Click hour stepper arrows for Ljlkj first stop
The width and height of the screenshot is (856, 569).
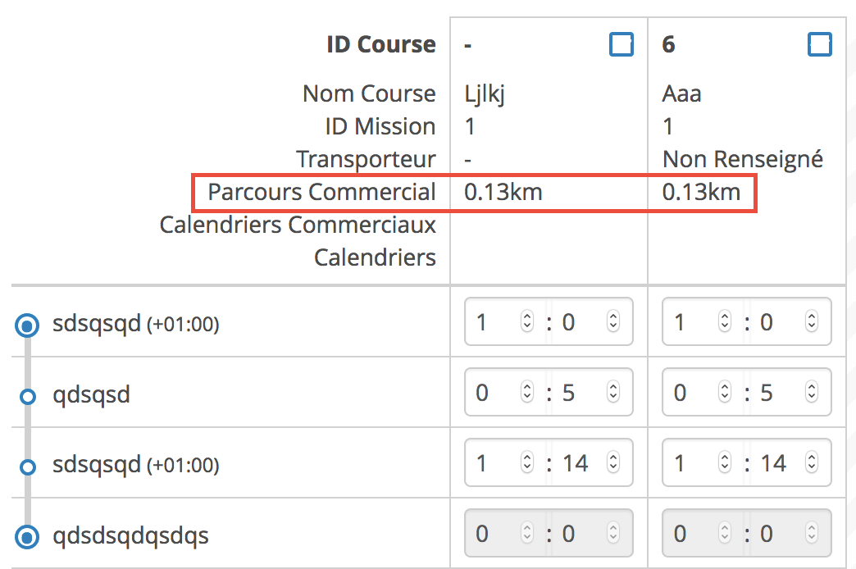[x=527, y=322]
